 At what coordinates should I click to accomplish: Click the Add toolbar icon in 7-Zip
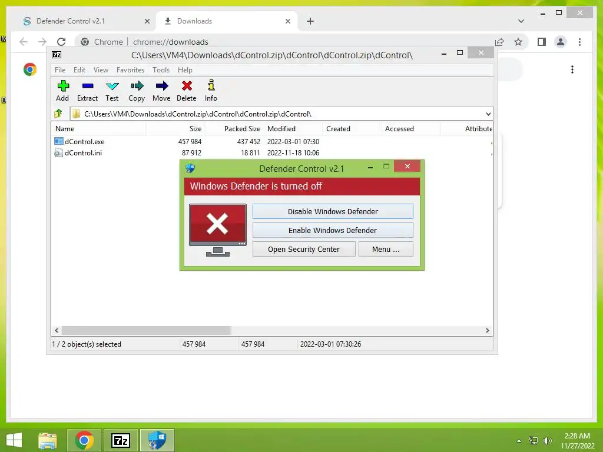coord(62,86)
